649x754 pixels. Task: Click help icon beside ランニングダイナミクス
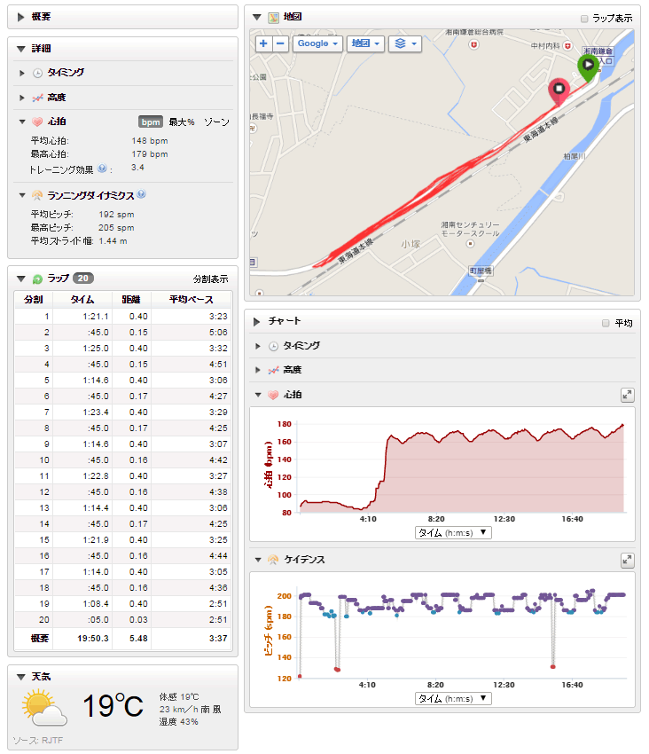[141, 194]
